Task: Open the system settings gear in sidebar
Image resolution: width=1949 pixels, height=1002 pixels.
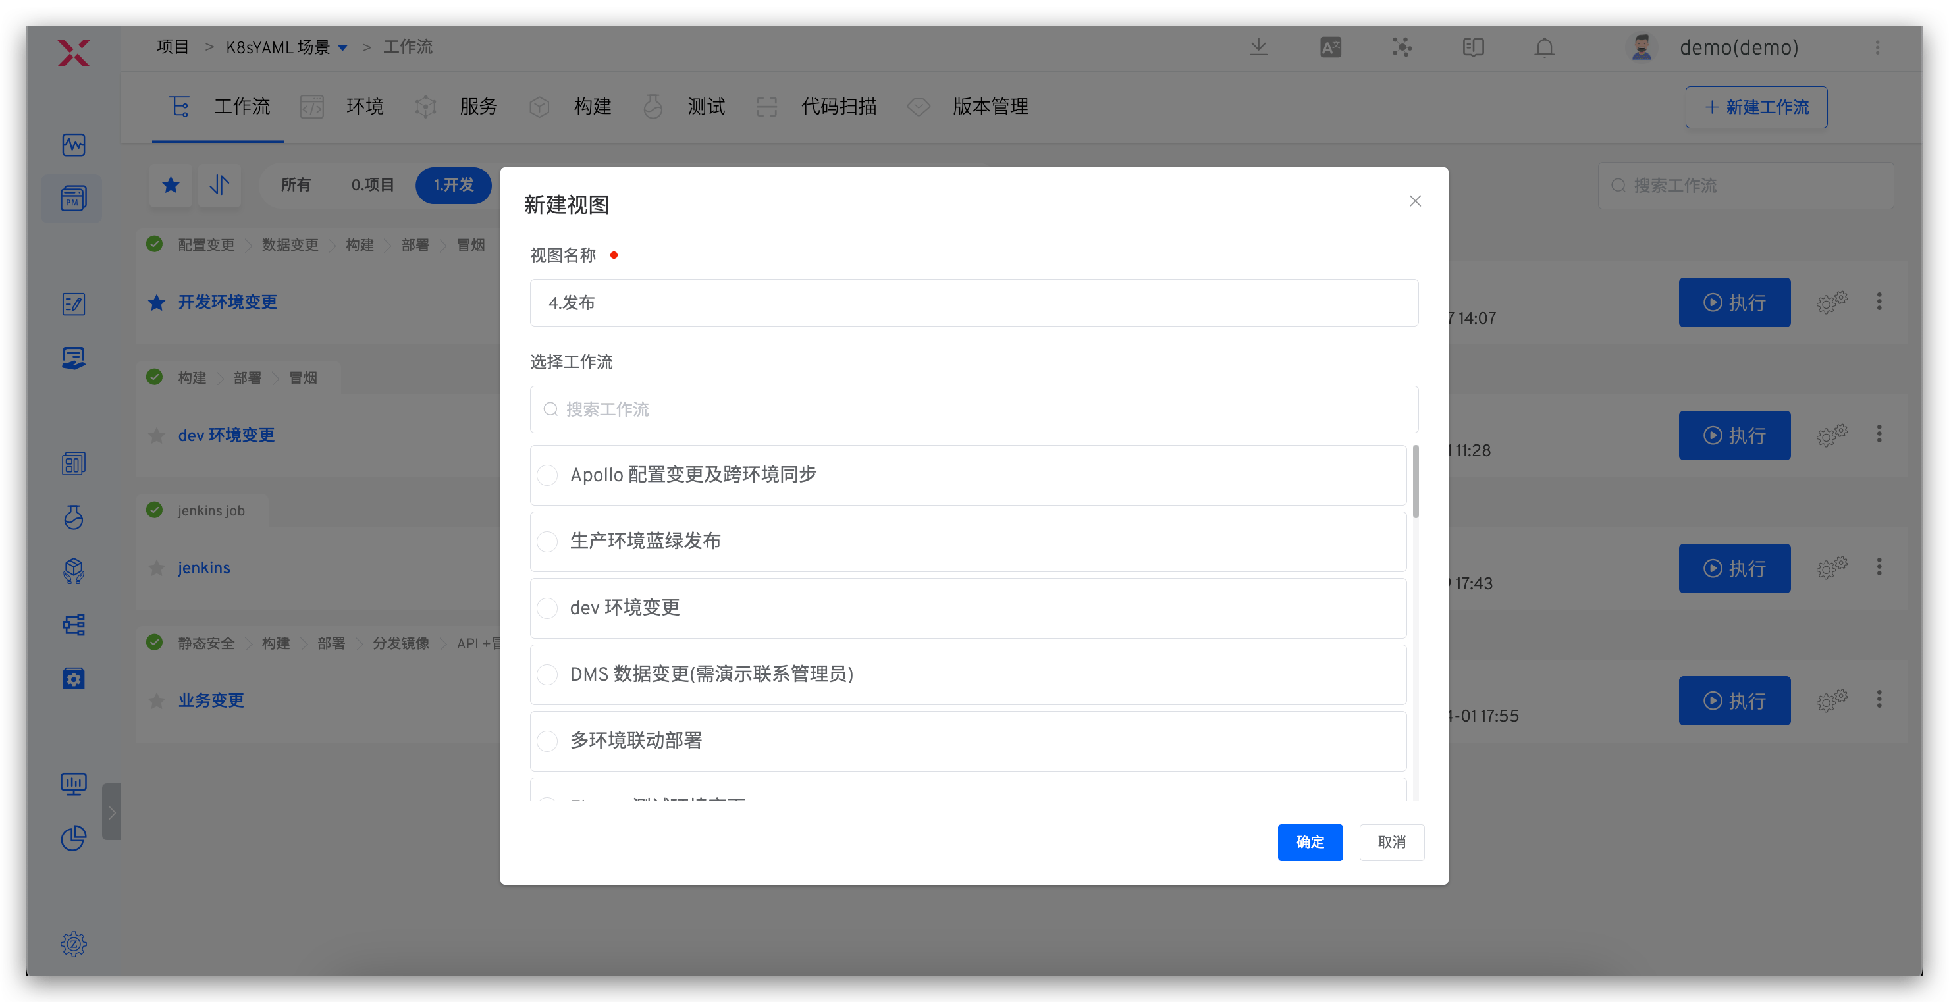Action: [x=73, y=943]
